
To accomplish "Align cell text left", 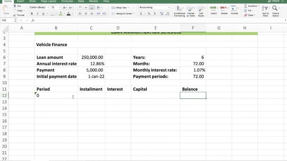I will pyautogui.click(x=80, y=14).
